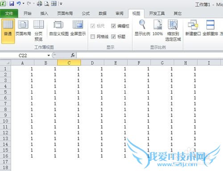Toggle the 编辑栏 (Formula Bar) checkbox
Screen dimensions: 223x171
(113, 26)
